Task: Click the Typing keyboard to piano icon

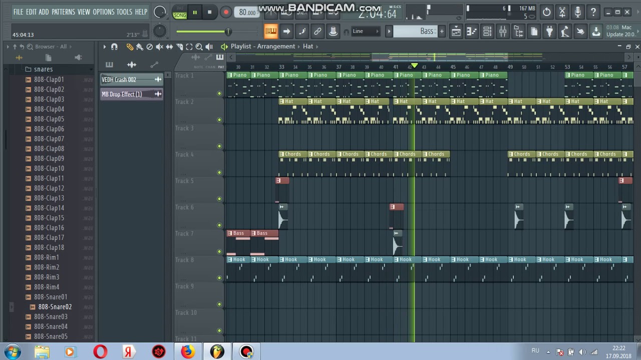Action: (270, 31)
